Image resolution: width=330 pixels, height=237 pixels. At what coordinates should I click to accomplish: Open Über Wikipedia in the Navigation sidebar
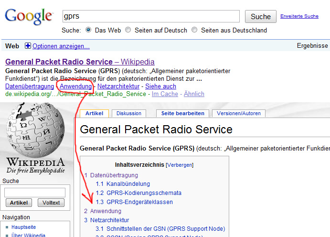coord(28,235)
